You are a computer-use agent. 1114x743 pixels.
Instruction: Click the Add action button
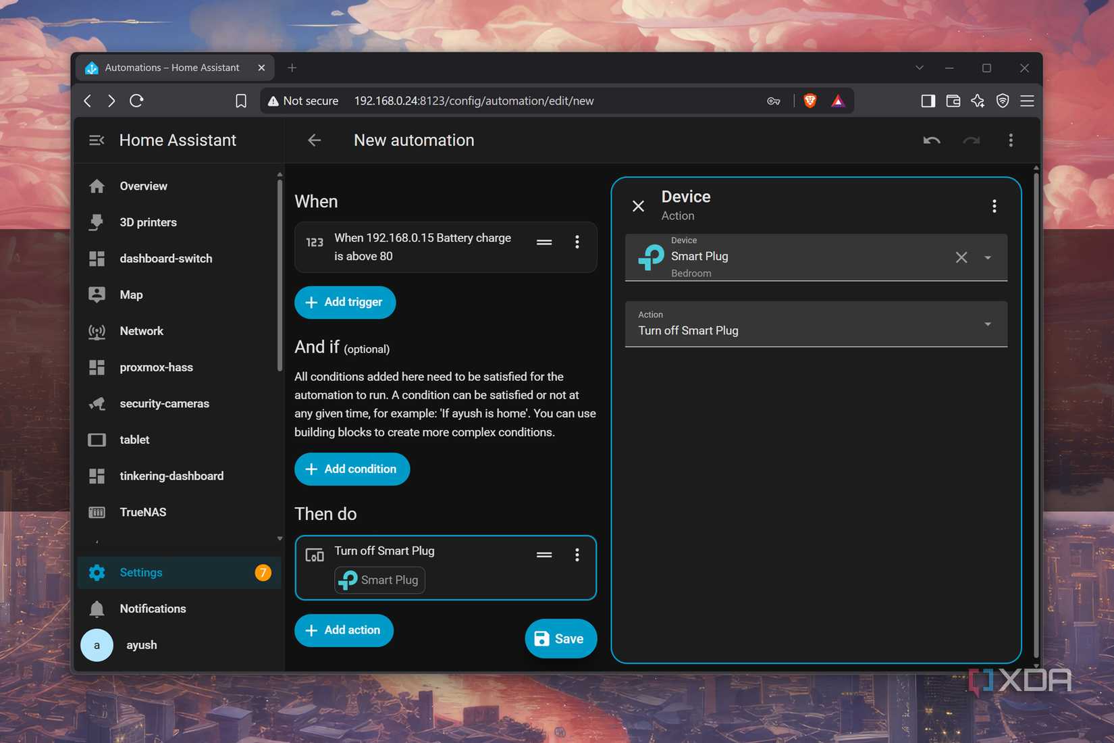344,630
